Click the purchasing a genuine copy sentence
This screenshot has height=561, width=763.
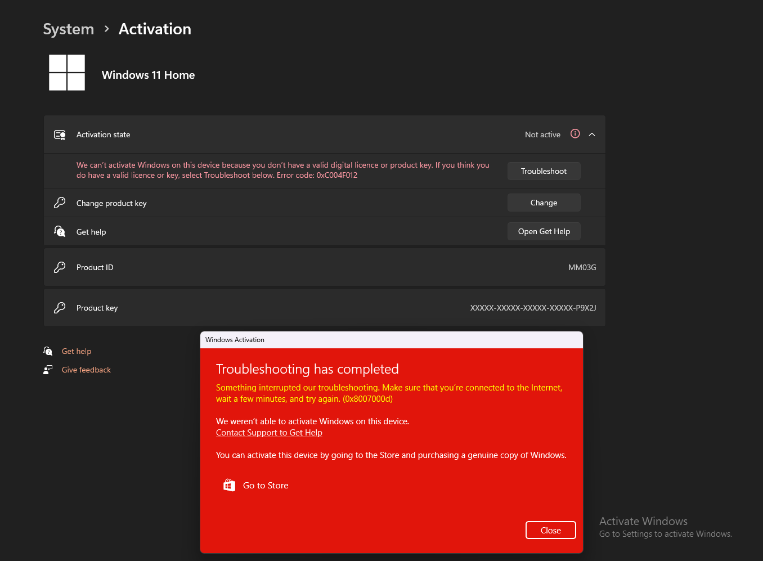point(391,455)
